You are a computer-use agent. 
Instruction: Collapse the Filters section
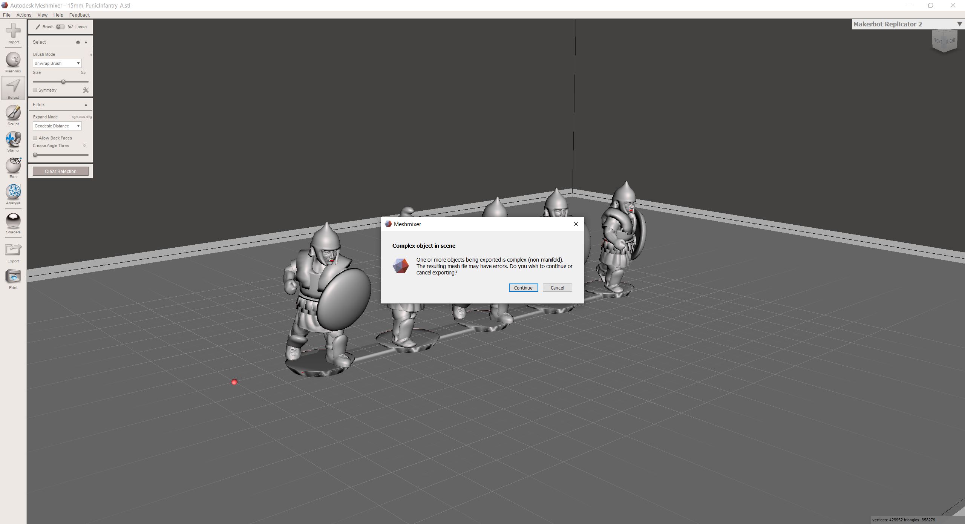click(86, 104)
